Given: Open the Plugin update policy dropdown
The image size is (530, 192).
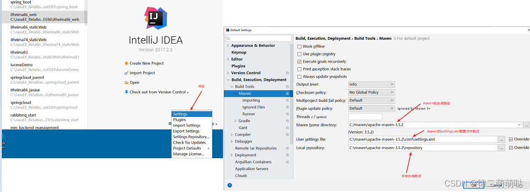Looking at the screenshot, I should pos(372,108).
